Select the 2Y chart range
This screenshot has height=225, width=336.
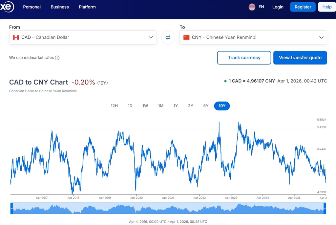(191, 106)
